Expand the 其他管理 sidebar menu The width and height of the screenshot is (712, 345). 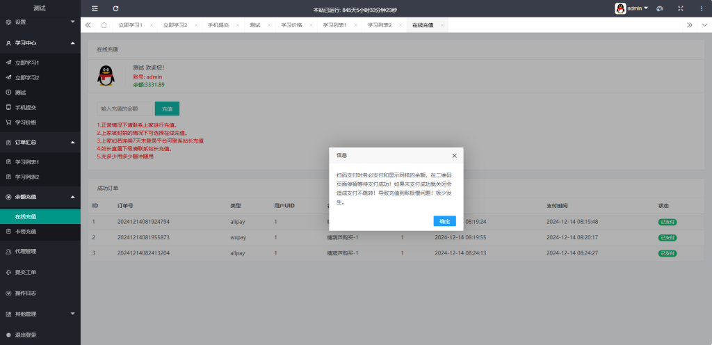point(40,314)
